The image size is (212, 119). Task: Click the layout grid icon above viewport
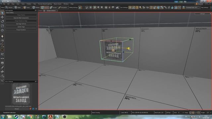pyautogui.click(x=44, y=11)
